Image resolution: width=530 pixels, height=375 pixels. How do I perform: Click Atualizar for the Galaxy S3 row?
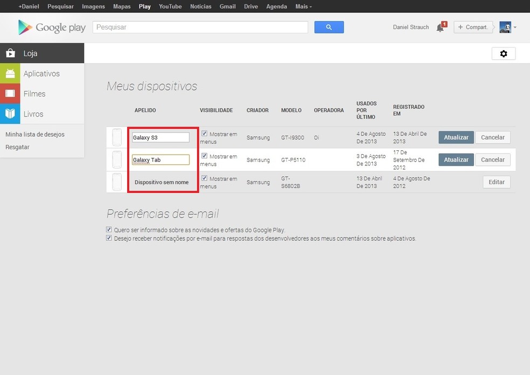coord(456,137)
